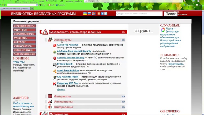Open the Kaspersky AVP Tool link

click(68, 83)
